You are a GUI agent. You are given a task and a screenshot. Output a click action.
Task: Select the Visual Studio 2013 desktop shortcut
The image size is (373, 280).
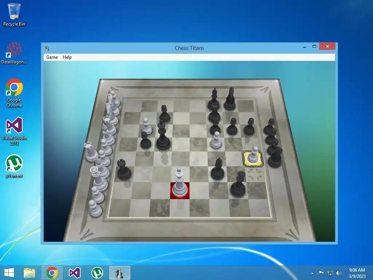click(x=14, y=131)
